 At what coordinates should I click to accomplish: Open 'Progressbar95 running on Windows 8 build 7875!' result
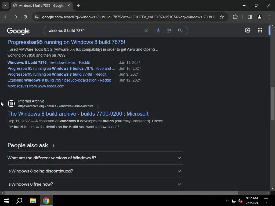pyautogui.click(x=66, y=42)
